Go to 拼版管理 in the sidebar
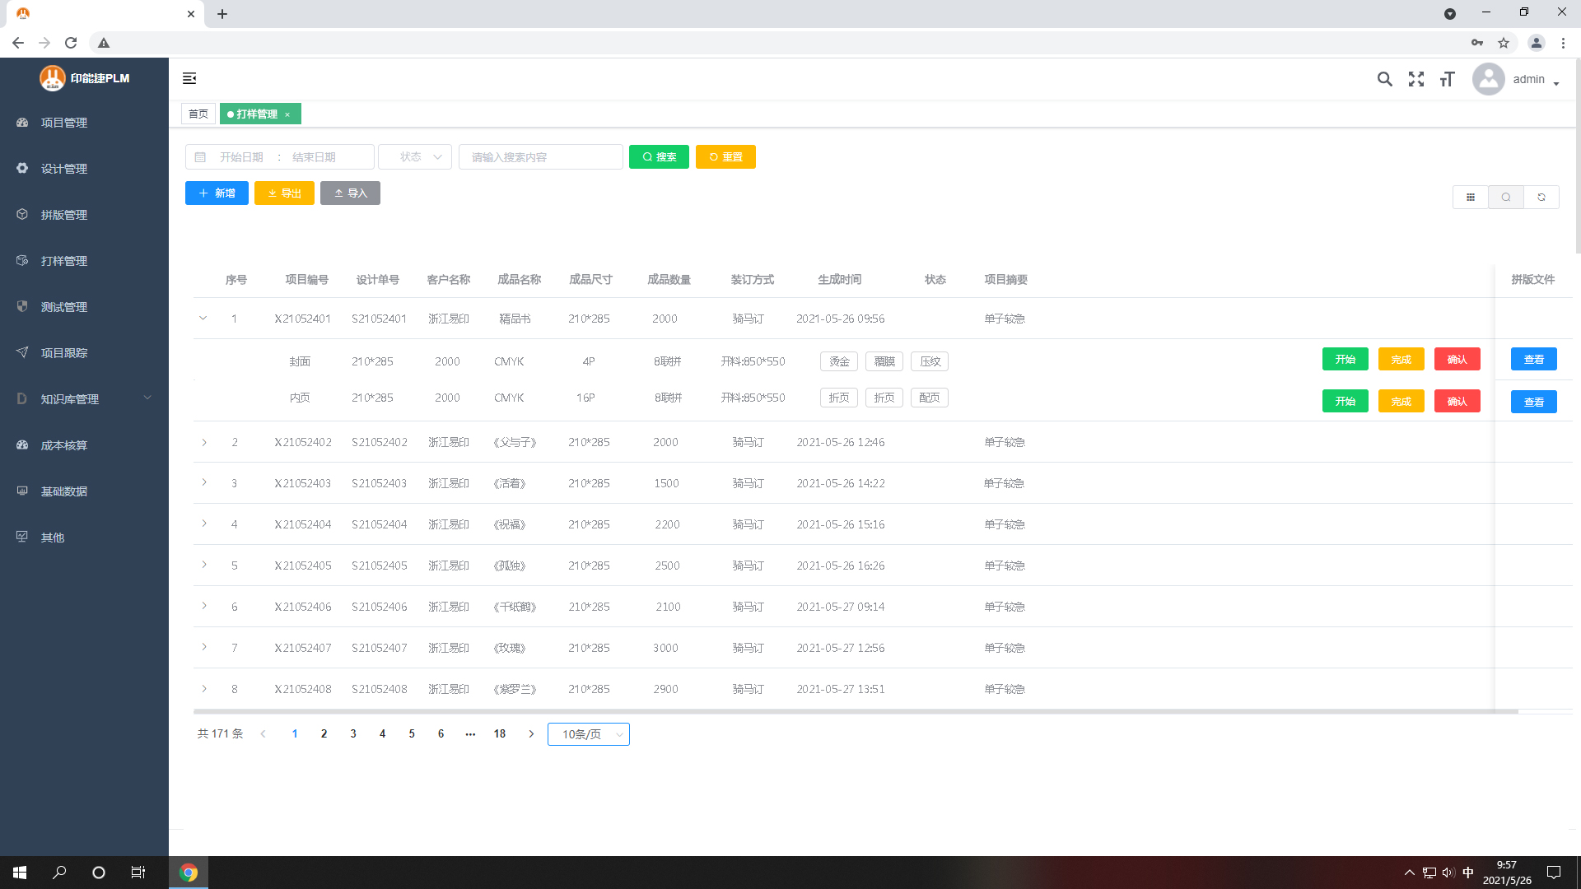Viewport: 1581px width, 889px height. click(64, 215)
